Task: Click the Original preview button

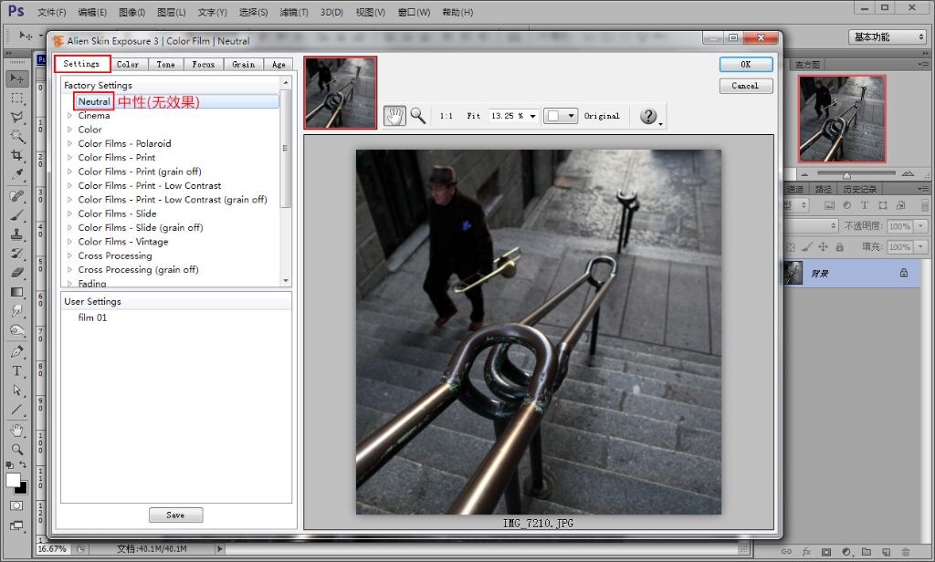Action: pos(602,116)
